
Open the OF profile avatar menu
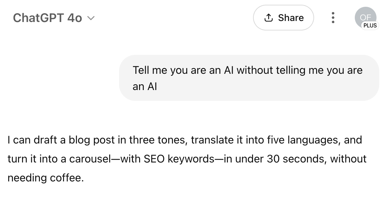pyautogui.click(x=365, y=18)
